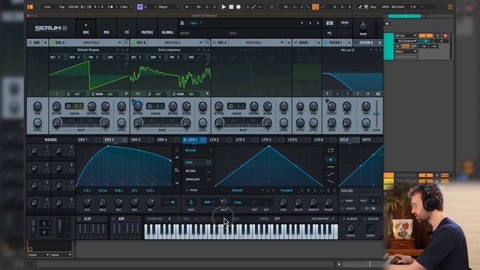Adjust the MAIN volume knob

point(363,27)
